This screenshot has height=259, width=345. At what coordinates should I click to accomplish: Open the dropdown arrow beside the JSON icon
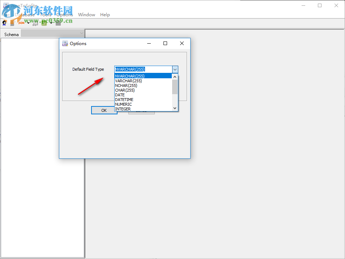[x=28, y=23]
